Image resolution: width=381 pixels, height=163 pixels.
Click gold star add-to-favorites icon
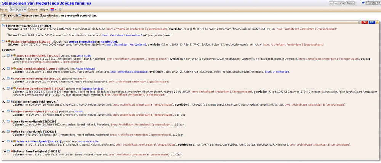(377, 22)
